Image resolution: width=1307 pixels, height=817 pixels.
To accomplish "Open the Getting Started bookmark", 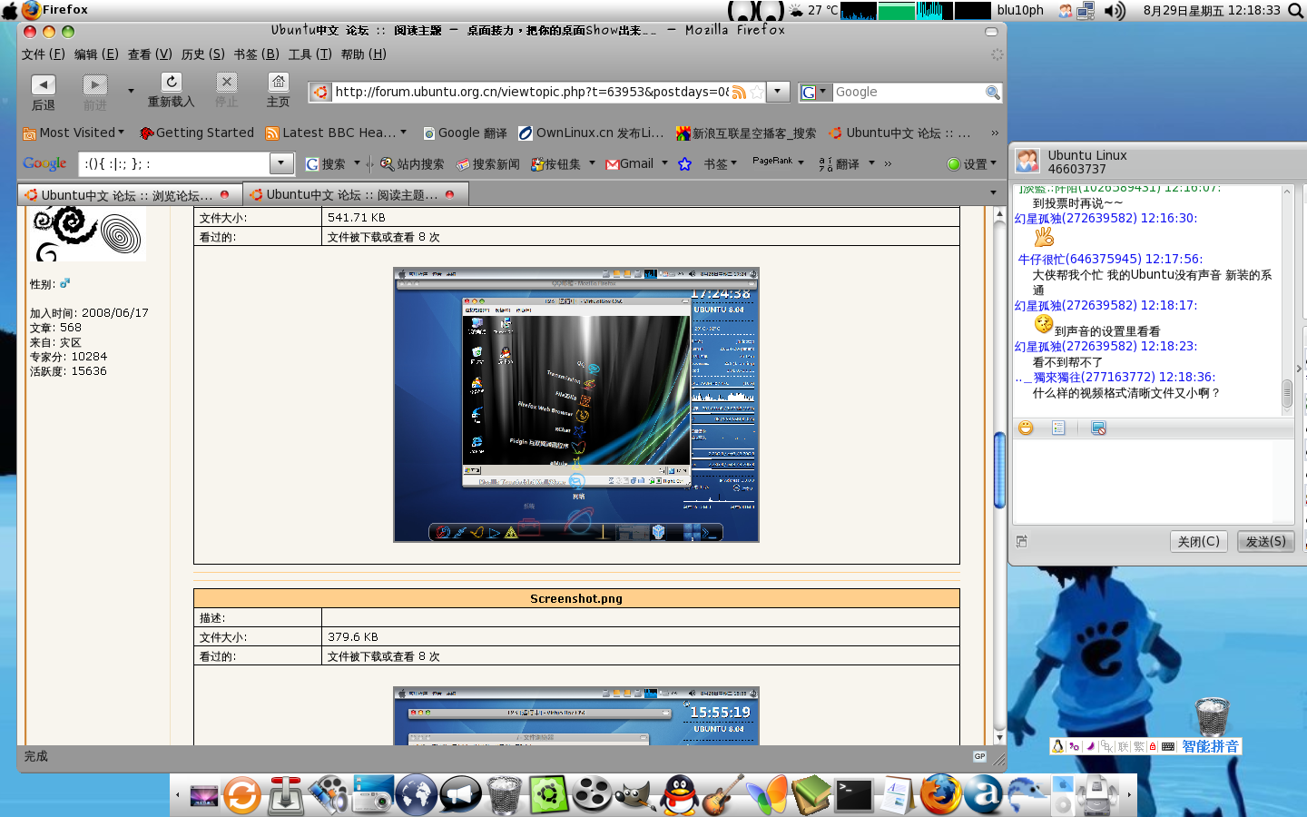I will [196, 133].
